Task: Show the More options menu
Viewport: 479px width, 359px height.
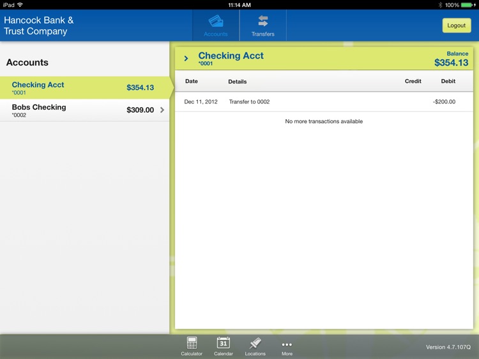Action: pos(287,348)
